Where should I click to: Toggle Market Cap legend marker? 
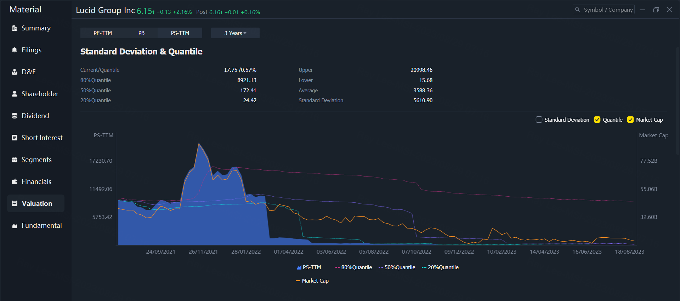pos(298,281)
